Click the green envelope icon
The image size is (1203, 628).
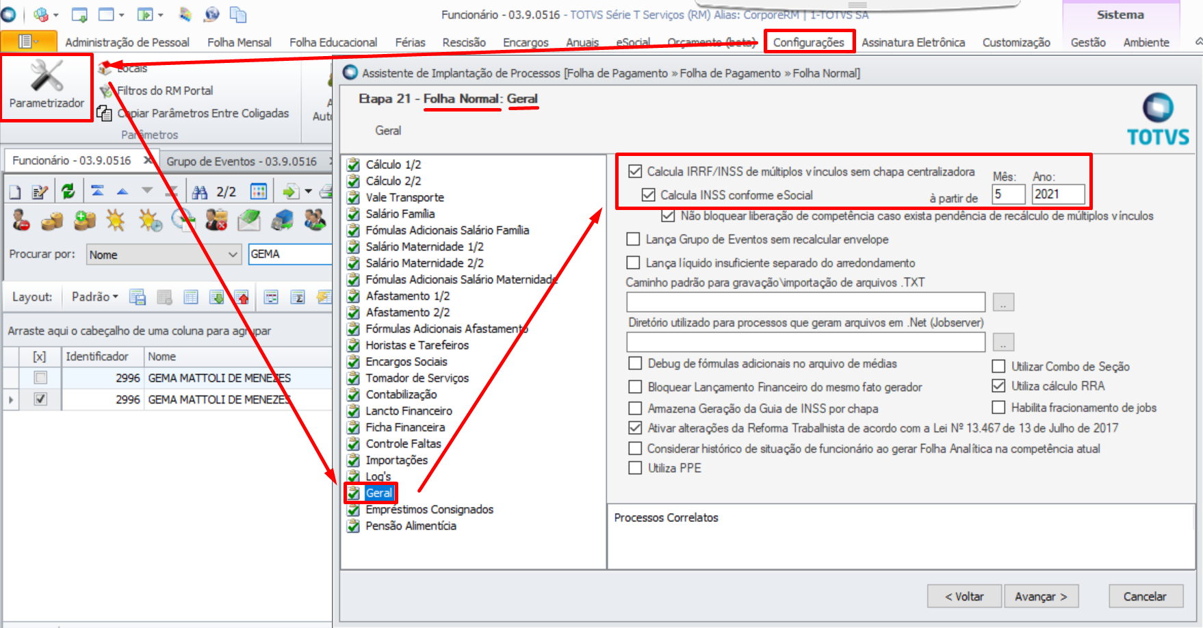pyautogui.click(x=249, y=220)
